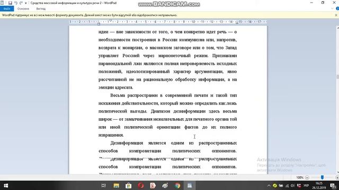Switch to the Основне ribbon tab
Screen dimensions: 339x190
[23, 9]
